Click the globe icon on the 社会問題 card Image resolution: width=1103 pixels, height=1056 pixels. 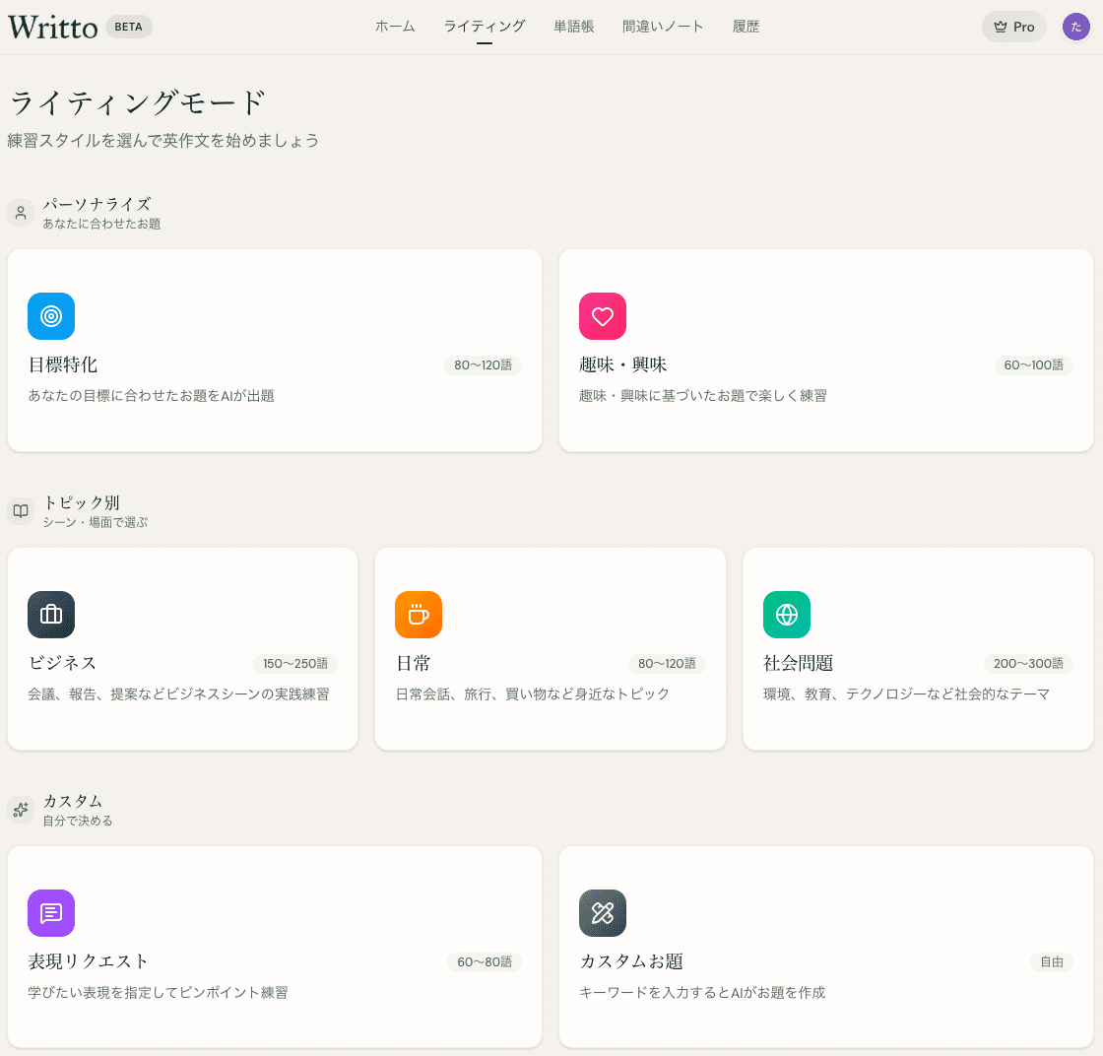click(786, 615)
